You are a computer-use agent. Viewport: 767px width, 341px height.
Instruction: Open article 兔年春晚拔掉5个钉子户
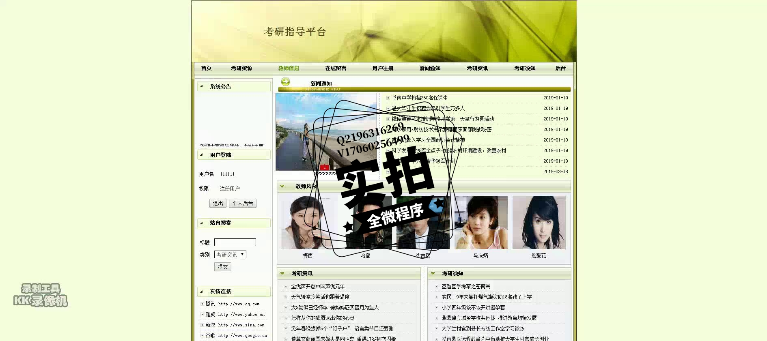pos(342,328)
